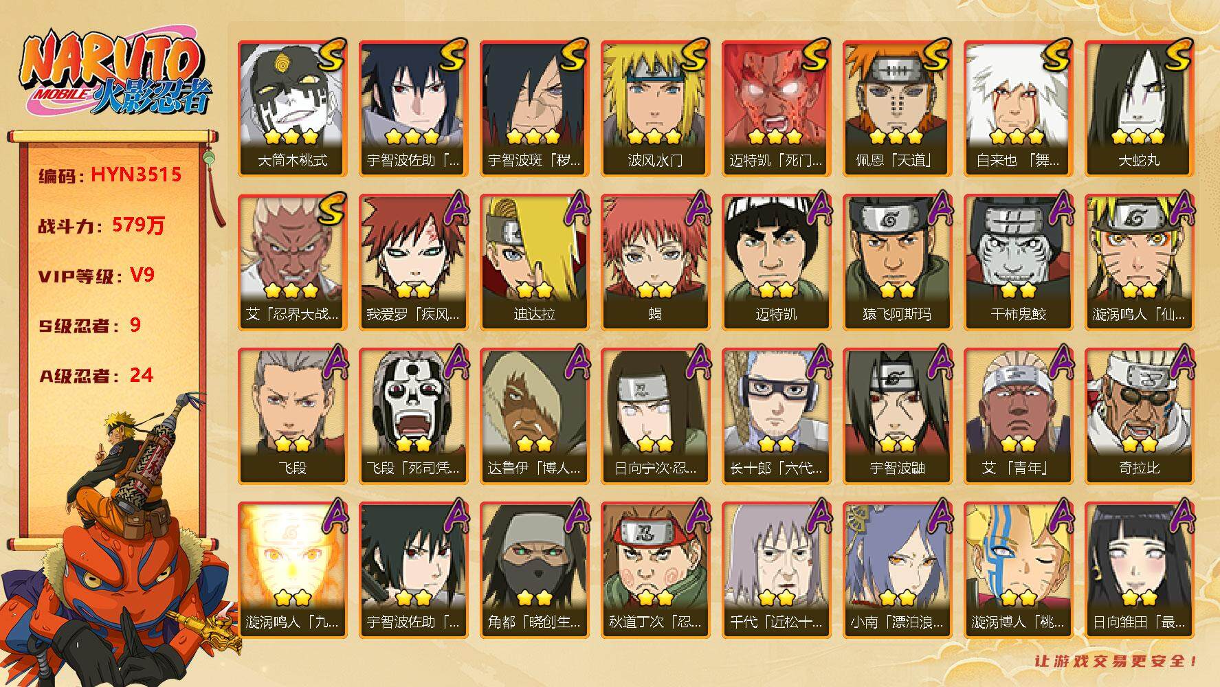Image resolution: width=1220 pixels, height=687 pixels.
Task: Select the 大筒木桃式 ninja card
Action: coord(292,108)
